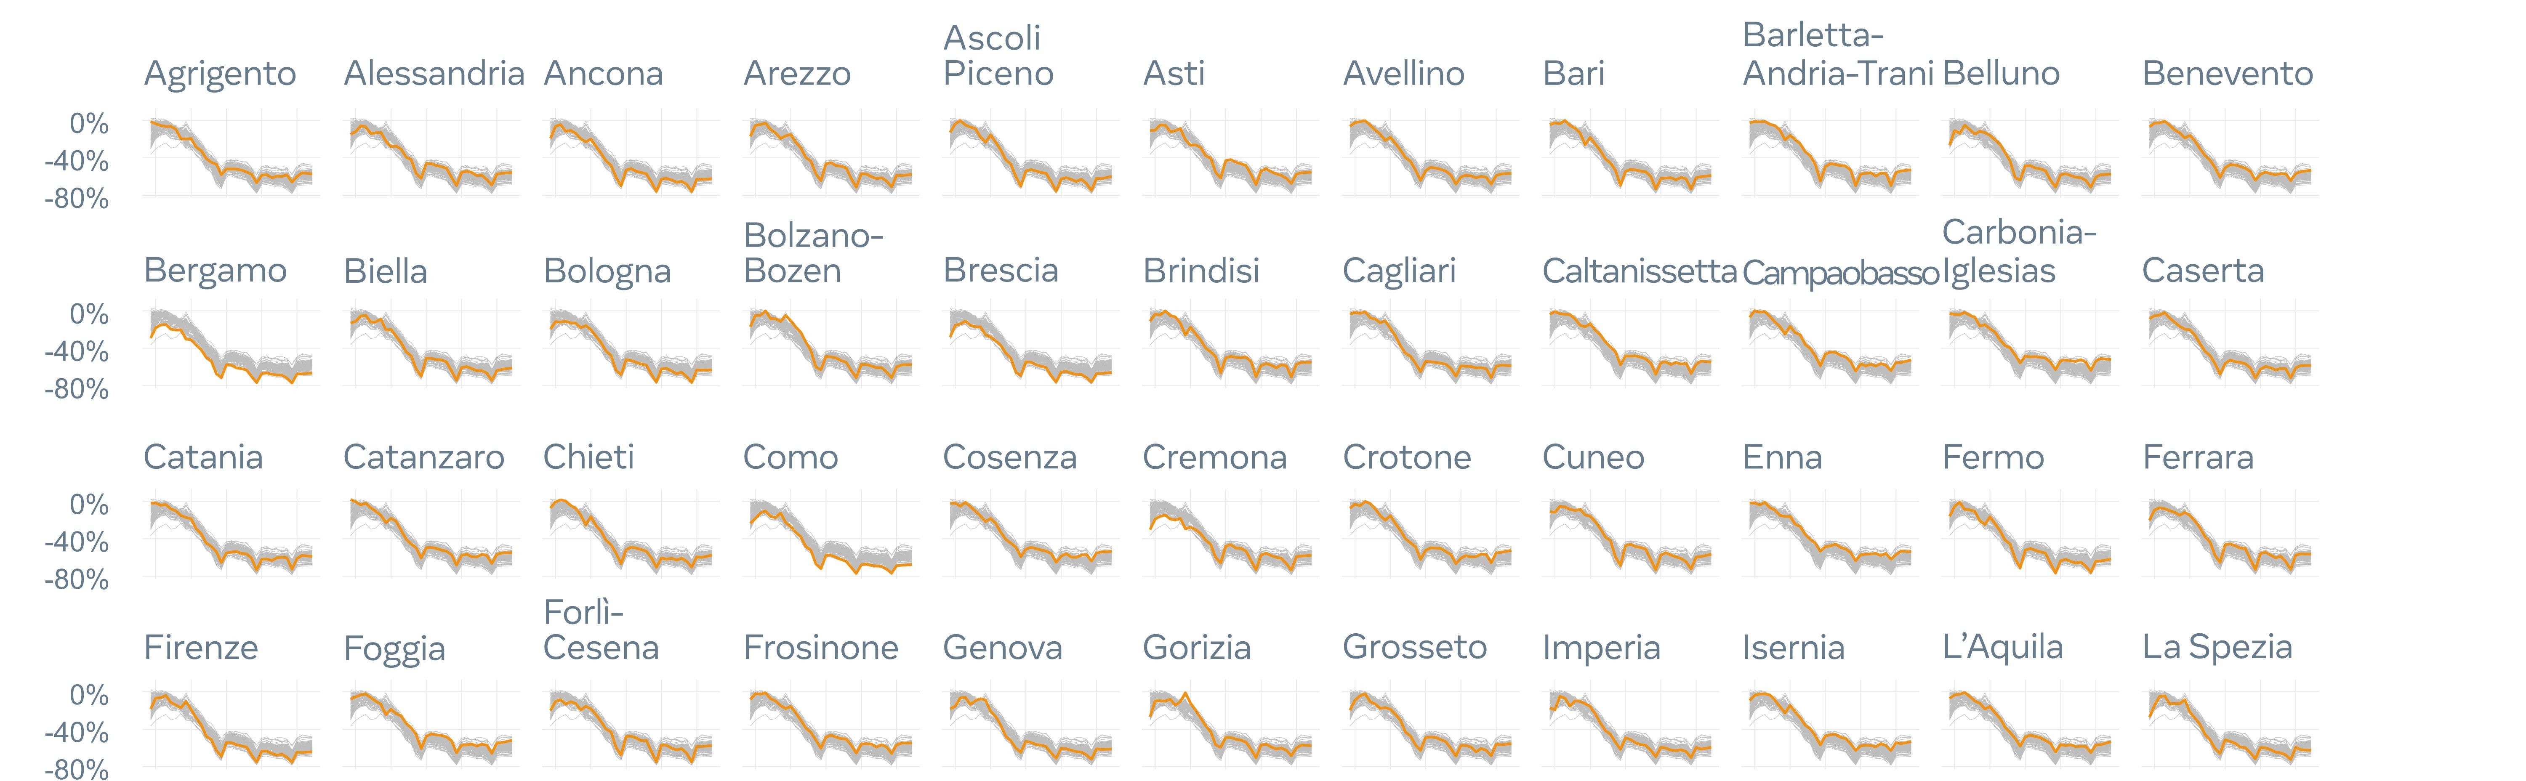
Task: Click the Benevento chart title
Action: [x=2227, y=74]
